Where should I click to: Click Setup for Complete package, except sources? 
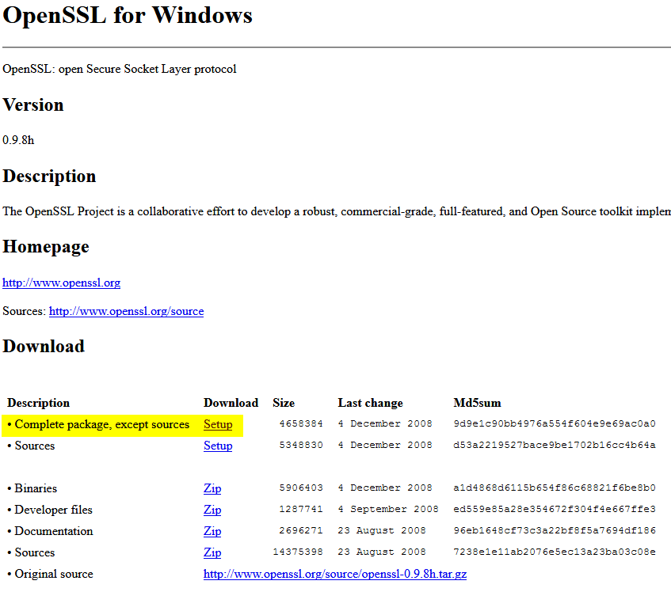click(218, 424)
